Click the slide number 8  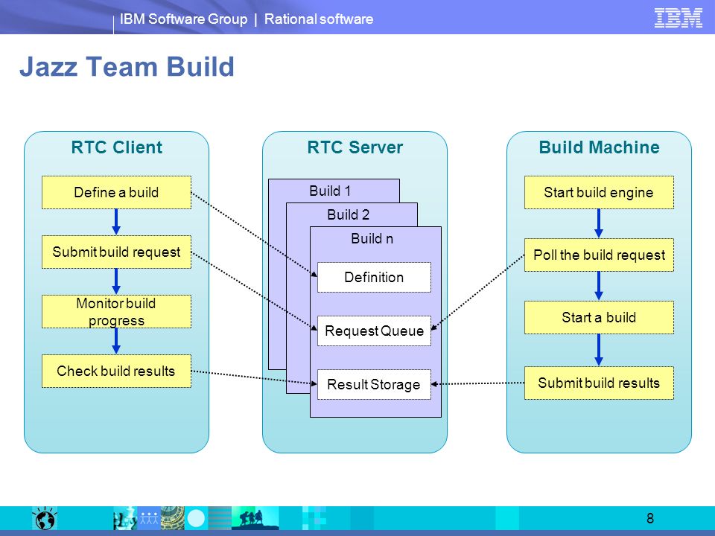(650, 518)
